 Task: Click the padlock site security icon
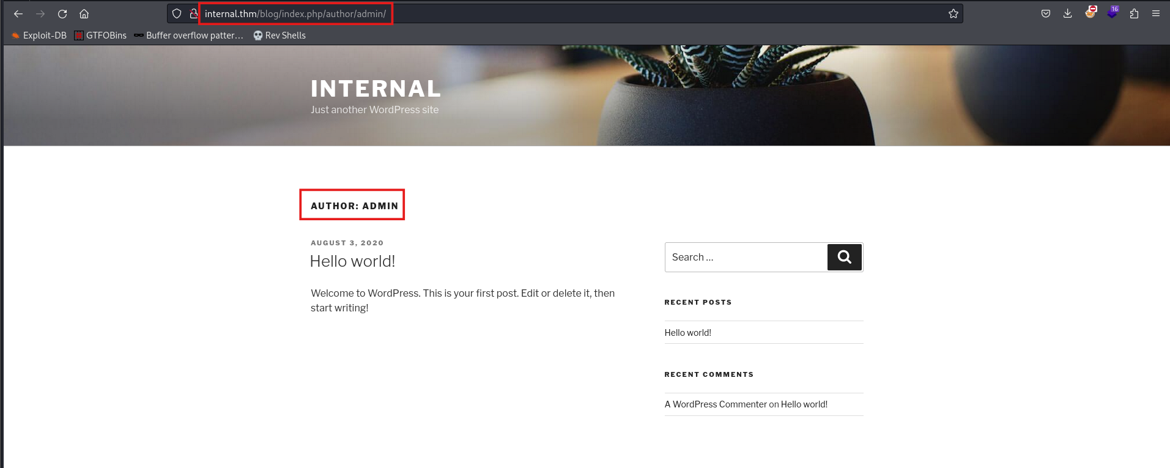(x=193, y=13)
